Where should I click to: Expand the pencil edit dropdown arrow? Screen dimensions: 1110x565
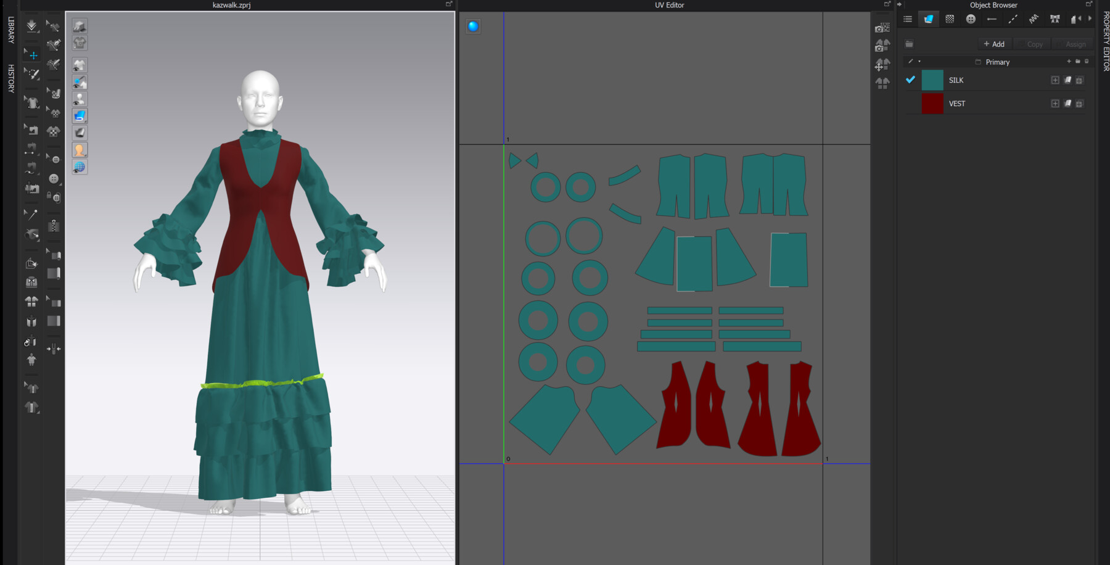919,62
